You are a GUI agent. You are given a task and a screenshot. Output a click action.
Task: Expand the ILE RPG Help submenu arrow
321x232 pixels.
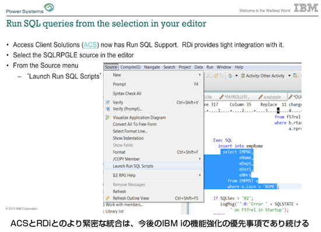point(200,175)
